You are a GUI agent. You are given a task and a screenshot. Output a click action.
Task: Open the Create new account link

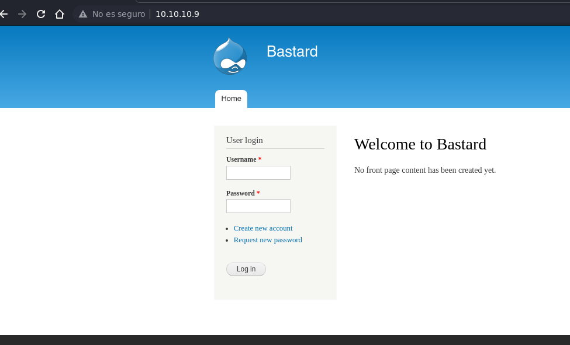pos(263,228)
